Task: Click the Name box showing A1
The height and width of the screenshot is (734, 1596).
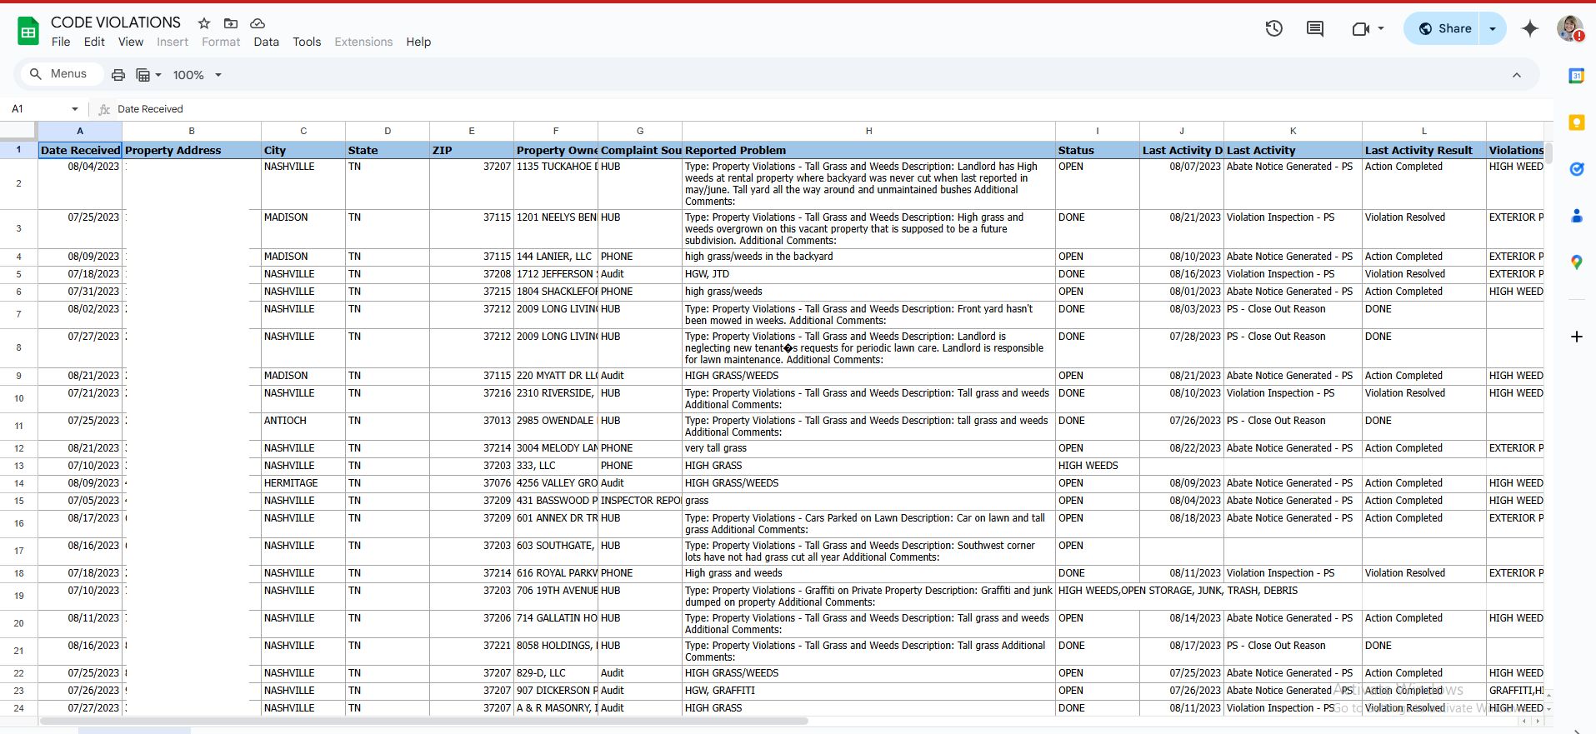Action: [38, 109]
